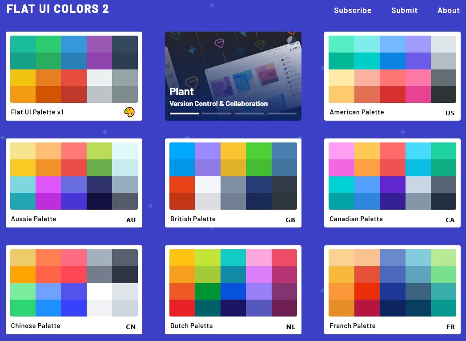Pick the bright orange swatch in Chinese Palette

click(23, 275)
